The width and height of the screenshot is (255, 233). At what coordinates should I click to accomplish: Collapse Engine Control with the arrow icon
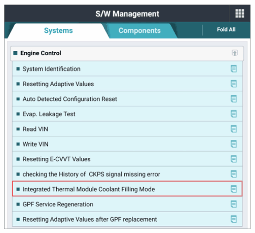point(235,53)
